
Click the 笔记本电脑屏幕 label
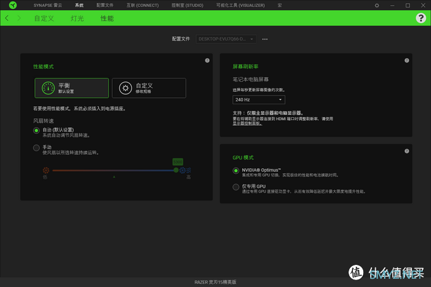click(250, 80)
